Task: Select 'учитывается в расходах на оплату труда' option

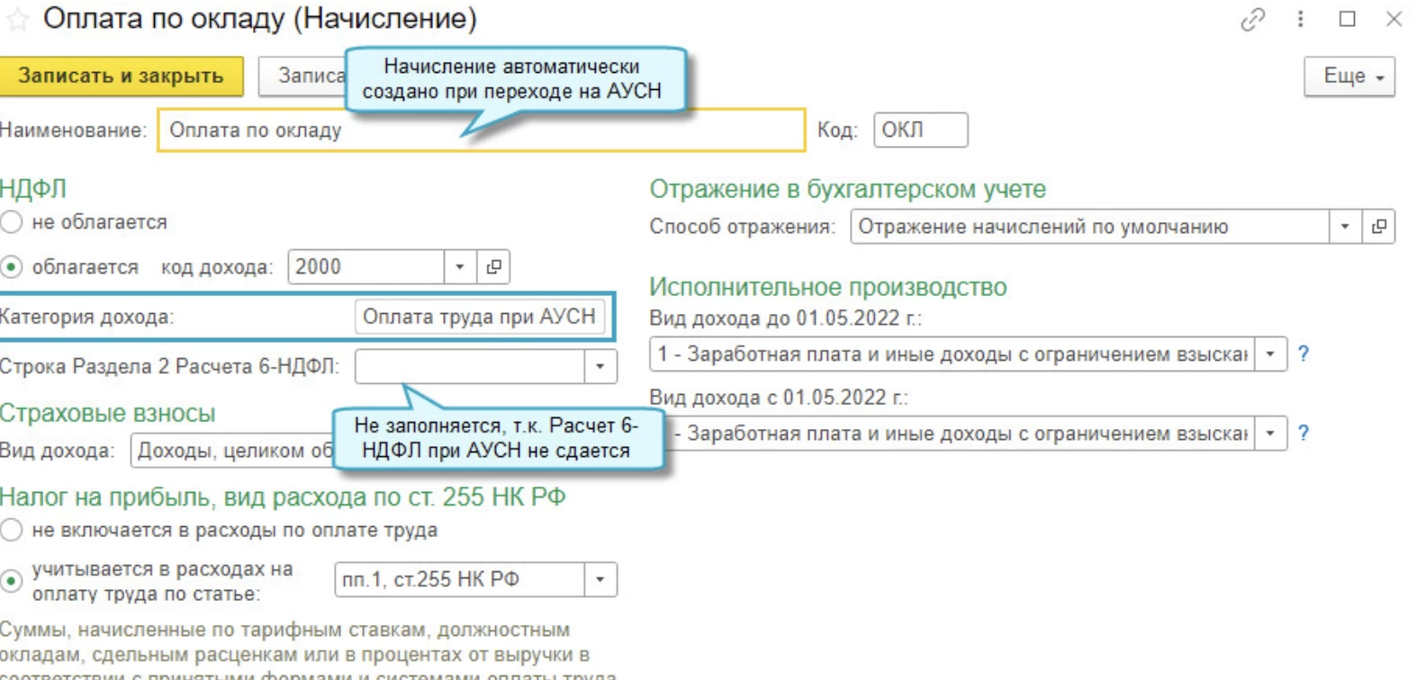Action: (12, 581)
